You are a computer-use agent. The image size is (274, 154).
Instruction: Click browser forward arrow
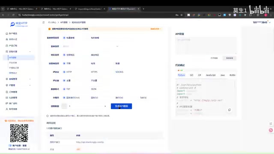click(8, 15)
